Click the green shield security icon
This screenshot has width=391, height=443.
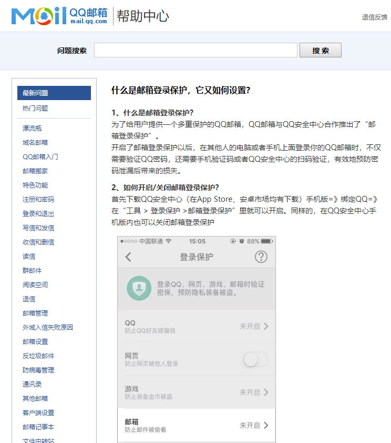tap(139, 288)
